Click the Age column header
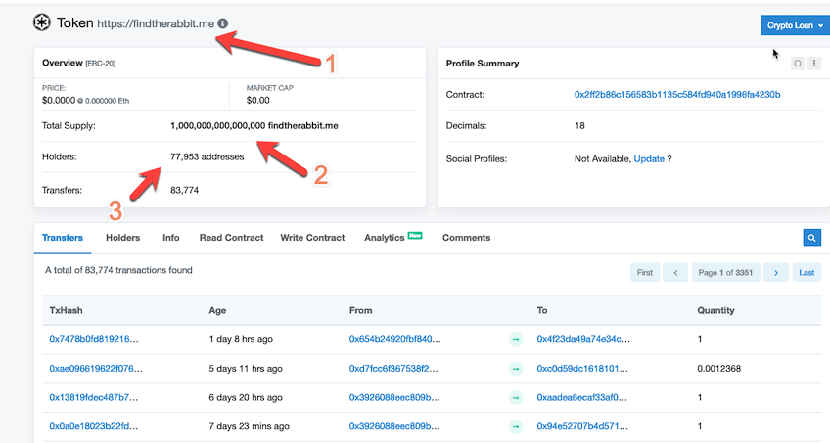Viewport: 830px width, 443px height. (217, 310)
